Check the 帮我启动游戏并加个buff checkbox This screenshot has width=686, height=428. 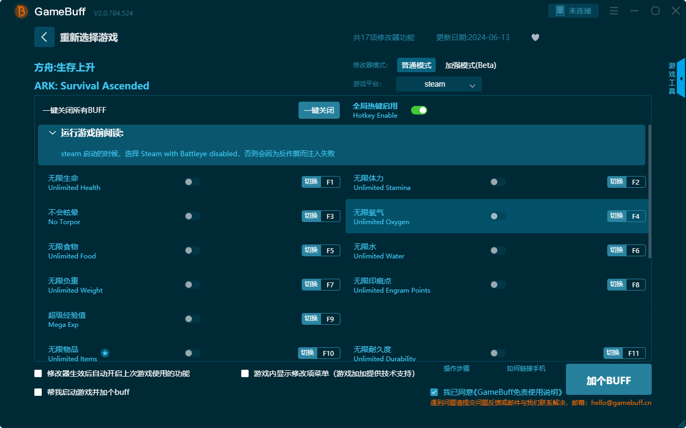pos(38,392)
